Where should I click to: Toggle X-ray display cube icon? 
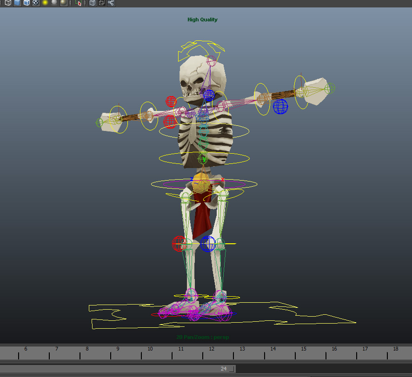coord(92,3)
